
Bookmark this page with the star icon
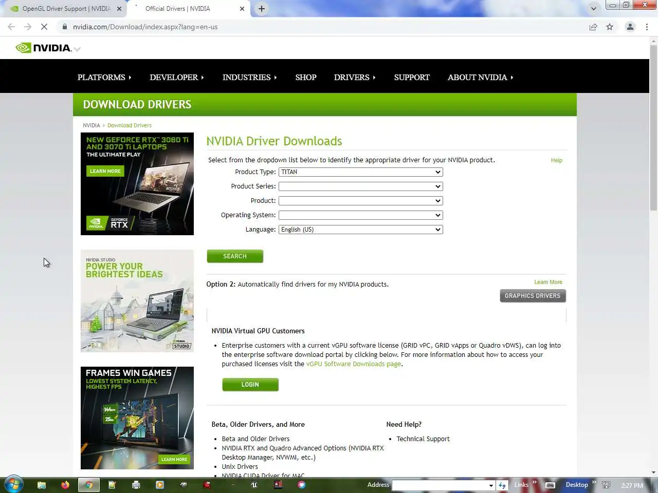[x=610, y=27]
